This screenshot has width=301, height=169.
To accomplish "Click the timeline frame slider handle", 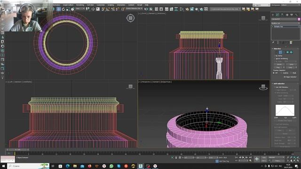I will (x=18, y=150).
